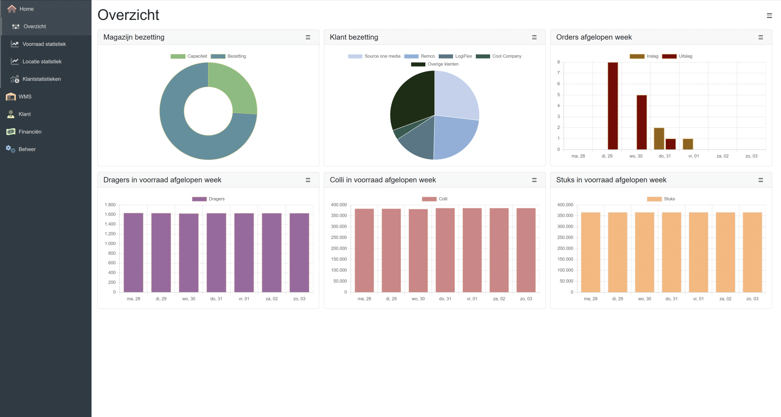Open Locatie statistiek line-chart icon

coord(15,61)
